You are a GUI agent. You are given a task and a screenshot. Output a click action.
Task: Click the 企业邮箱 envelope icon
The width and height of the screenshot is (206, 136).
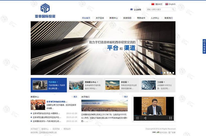pos(131,10)
